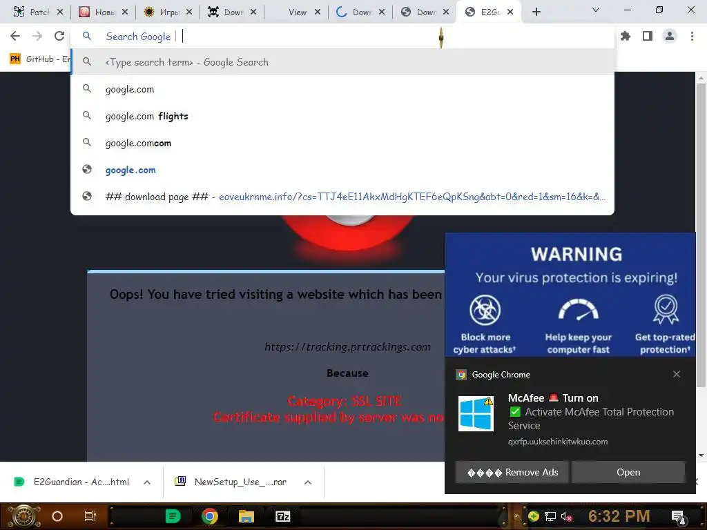This screenshot has width=707, height=530.
Task: Select the Type search term Google Search suggestion
Action: [x=342, y=62]
